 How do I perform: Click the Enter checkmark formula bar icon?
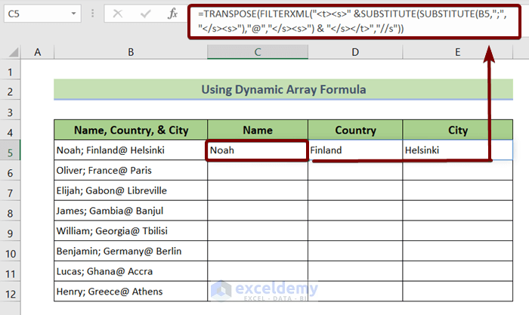point(145,14)
